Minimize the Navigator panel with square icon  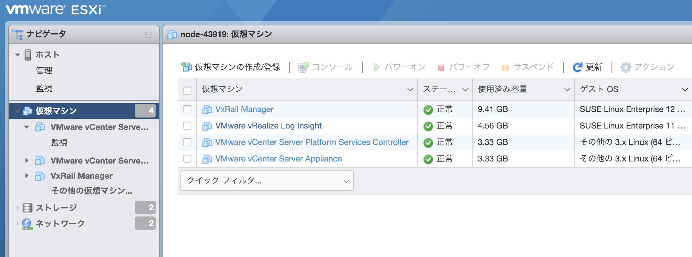click(x=148, y=35)
